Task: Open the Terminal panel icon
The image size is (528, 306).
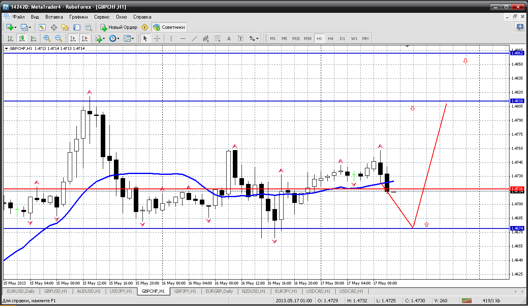Action: coord(77,27)
